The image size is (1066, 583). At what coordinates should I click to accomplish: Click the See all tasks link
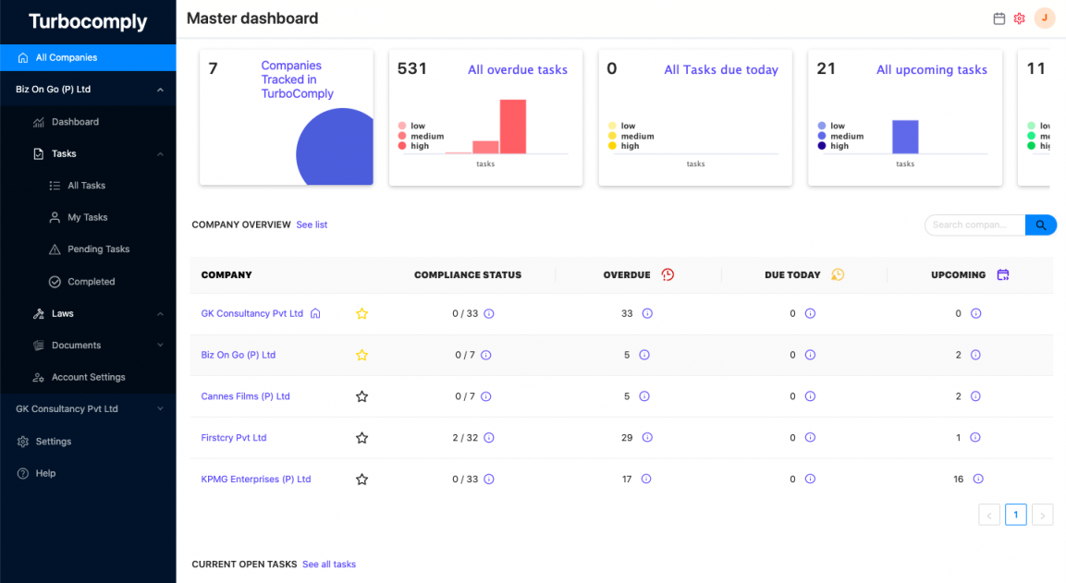[x=329, y=564]
